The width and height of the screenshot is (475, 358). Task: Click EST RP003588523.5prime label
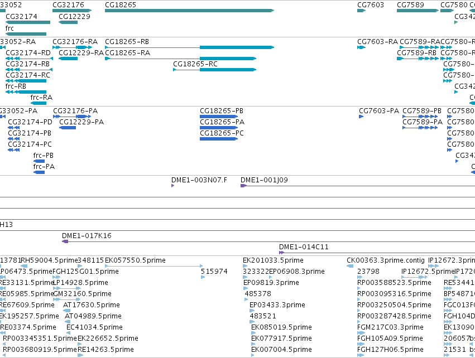tap(394, 283)
